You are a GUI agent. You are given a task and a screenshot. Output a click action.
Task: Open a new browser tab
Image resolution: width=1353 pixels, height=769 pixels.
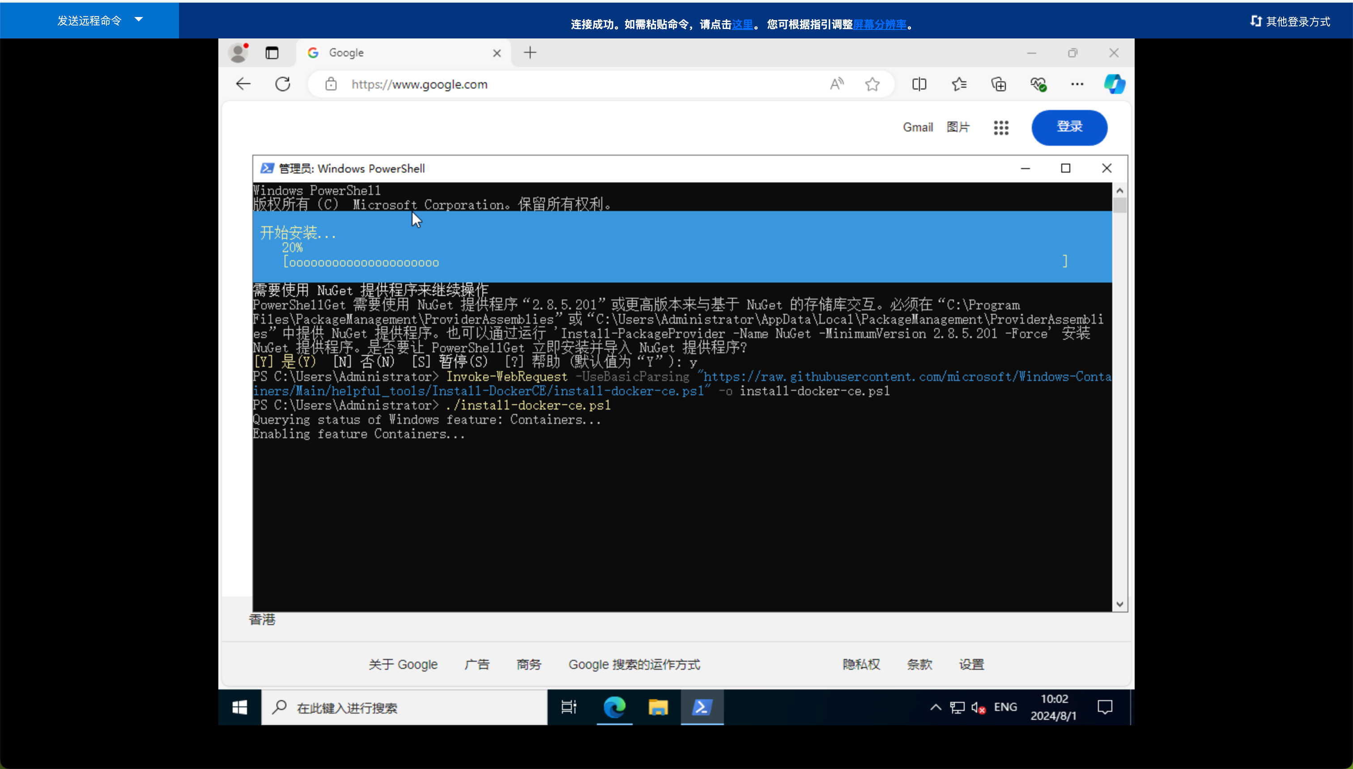[x=530, y=53]
